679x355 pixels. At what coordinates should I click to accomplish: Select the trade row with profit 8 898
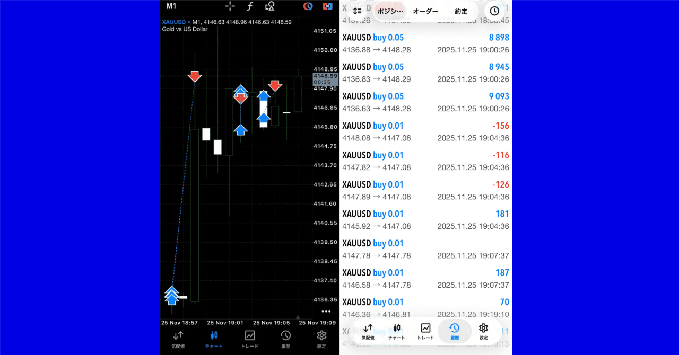[425, 43]
